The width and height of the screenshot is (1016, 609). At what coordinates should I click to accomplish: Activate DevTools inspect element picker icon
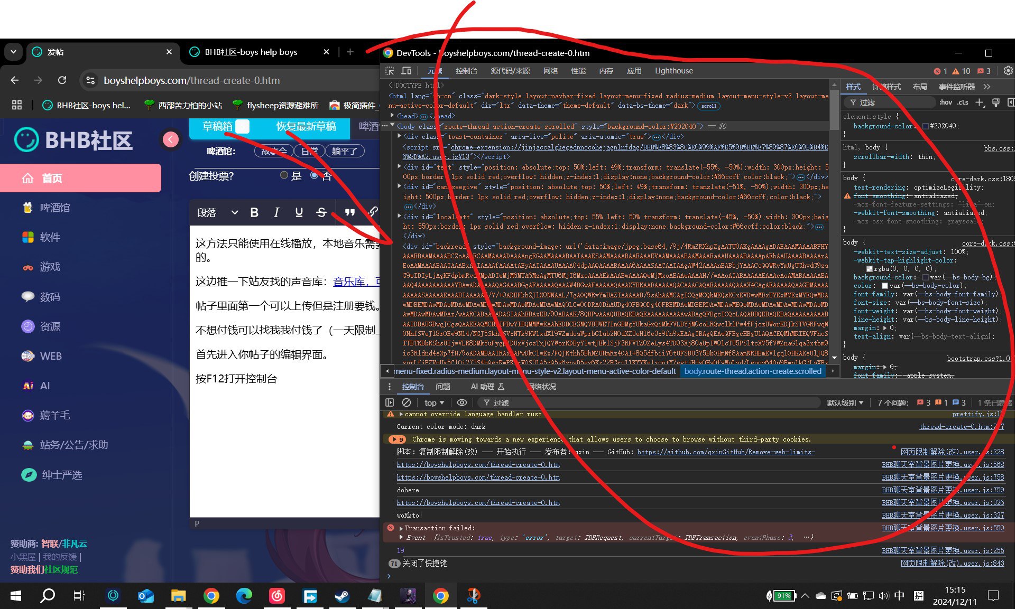click(390, 71)
